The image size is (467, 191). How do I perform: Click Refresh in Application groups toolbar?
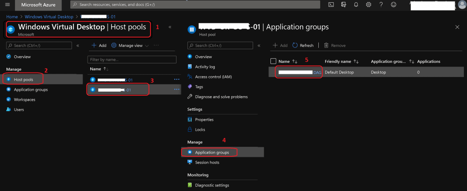click(x=303, y=46)
